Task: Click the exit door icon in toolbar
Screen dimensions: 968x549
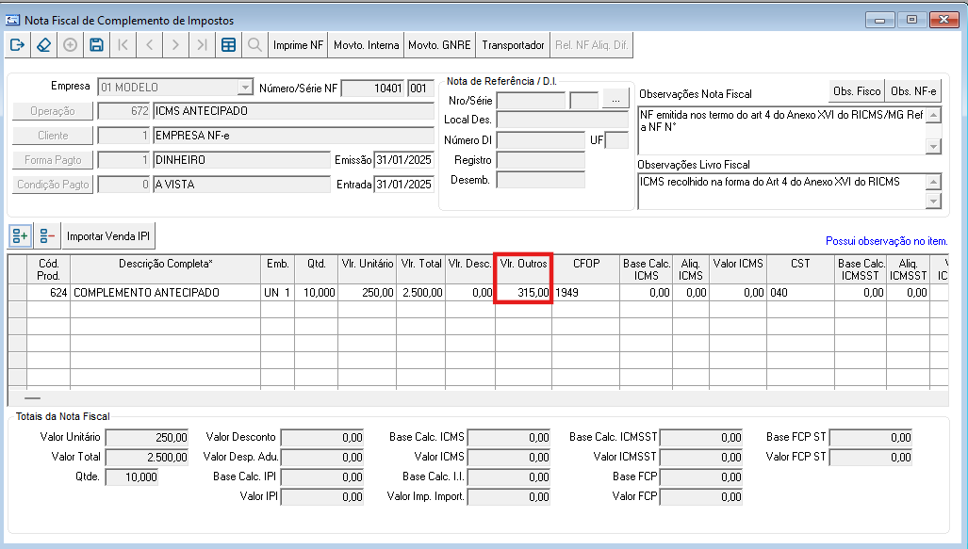Action: click(17, 45)
